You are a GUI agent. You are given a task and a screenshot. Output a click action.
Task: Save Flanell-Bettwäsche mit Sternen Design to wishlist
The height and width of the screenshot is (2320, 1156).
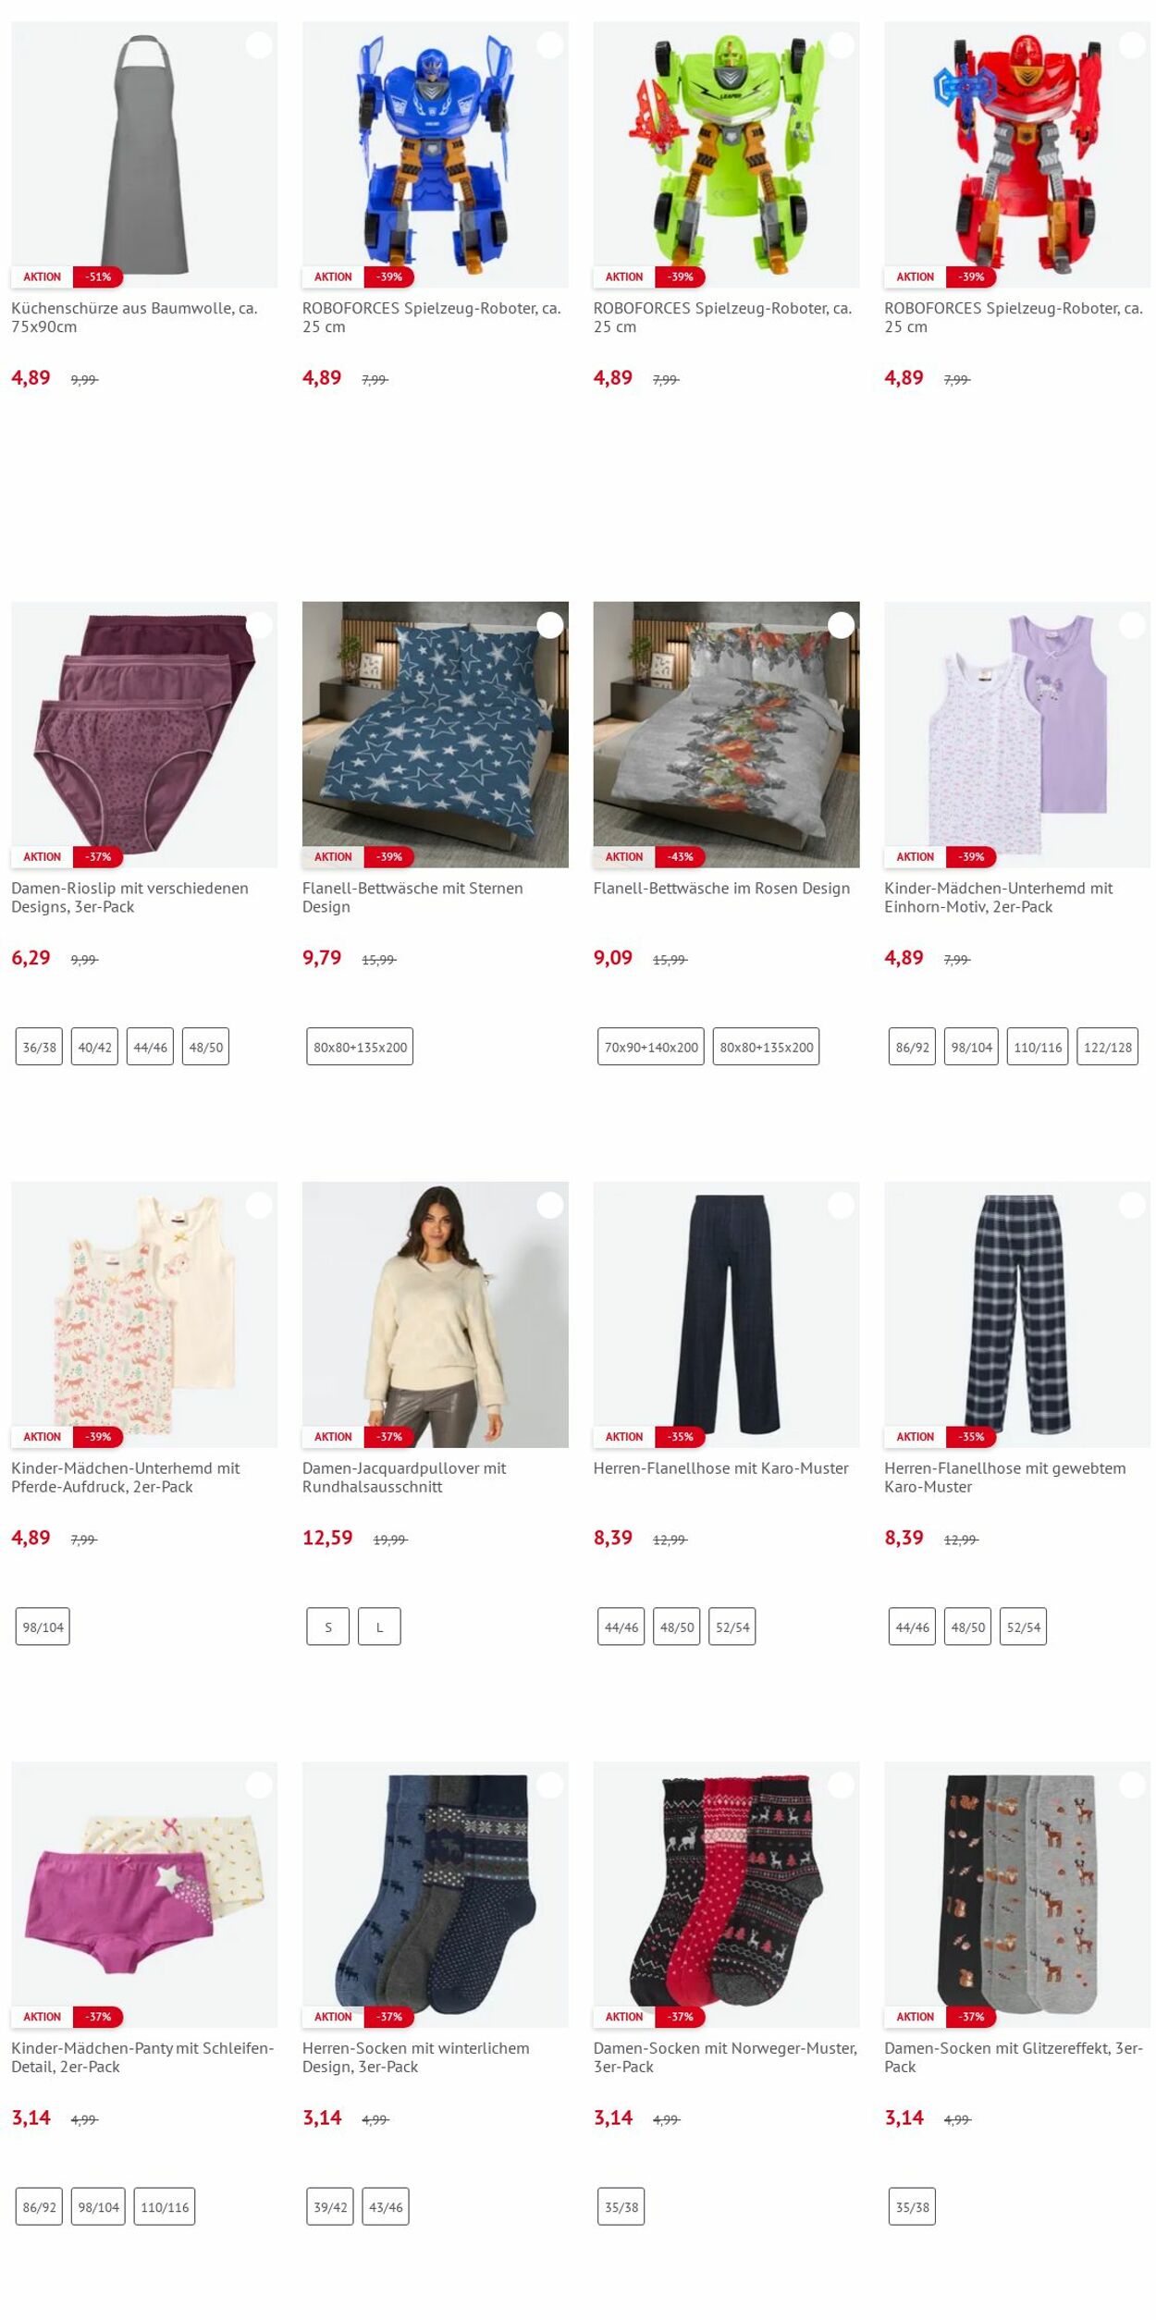[550, 625]
